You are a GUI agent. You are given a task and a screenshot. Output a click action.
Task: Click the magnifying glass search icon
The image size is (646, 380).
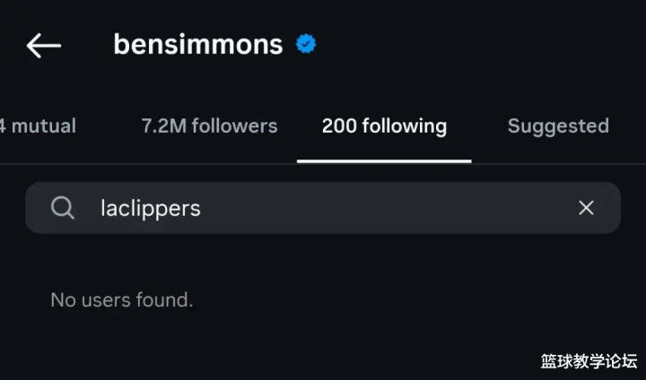point(63,208)
